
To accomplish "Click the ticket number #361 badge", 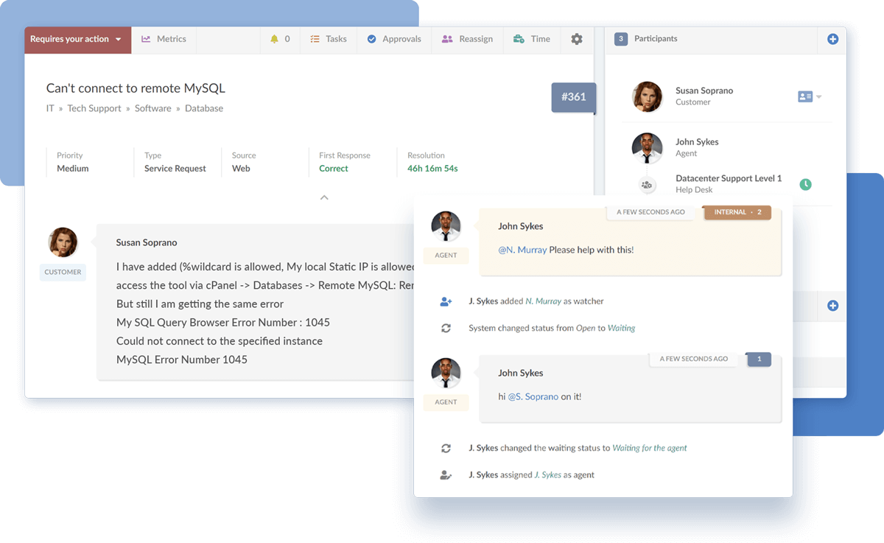I will (x=573, y=97).
